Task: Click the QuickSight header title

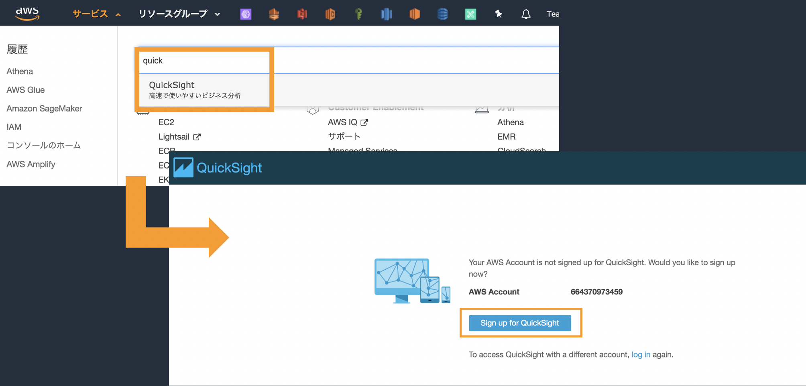Action: (229, 168)
